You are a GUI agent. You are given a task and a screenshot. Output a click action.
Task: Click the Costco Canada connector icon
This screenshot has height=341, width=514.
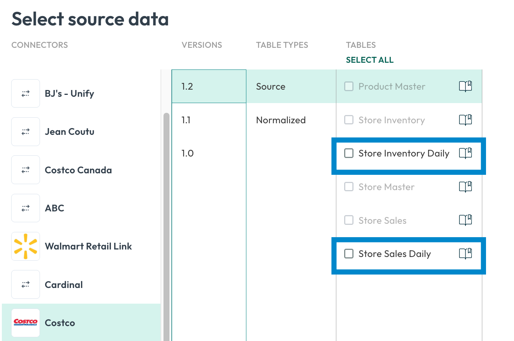25,170
